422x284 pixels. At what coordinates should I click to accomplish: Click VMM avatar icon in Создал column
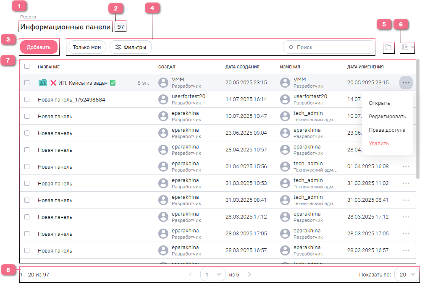coord(163,83)
